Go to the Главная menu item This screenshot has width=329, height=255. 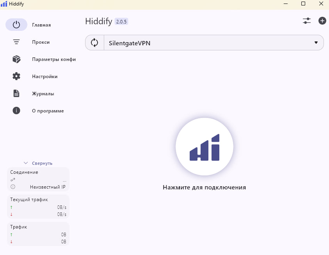tap(41, 25)
